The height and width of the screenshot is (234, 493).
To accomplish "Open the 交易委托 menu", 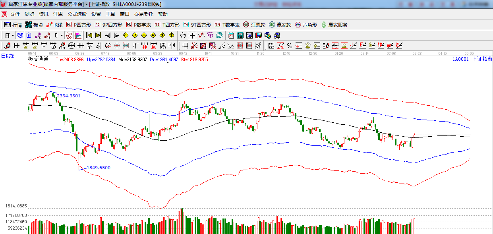I will click(143, 14).
